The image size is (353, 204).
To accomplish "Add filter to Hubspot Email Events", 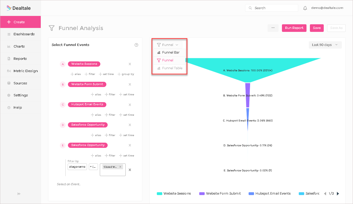I will pyautogui.click(x=110, y=115).
